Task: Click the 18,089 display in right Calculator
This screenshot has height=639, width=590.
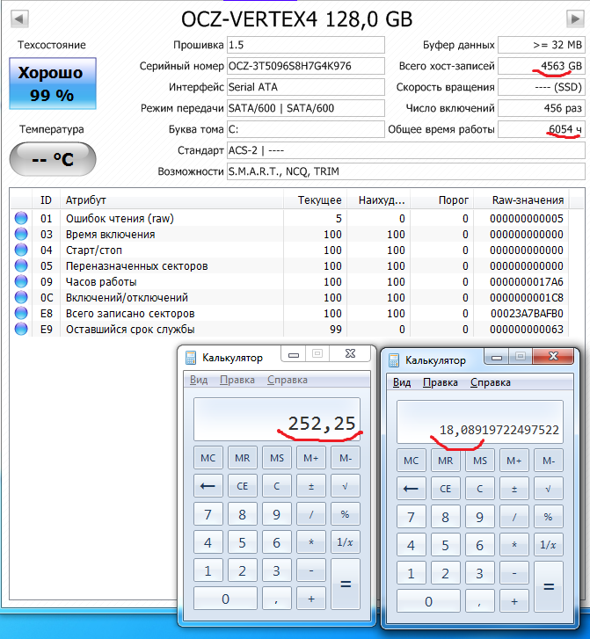Action: click(480, 422)
